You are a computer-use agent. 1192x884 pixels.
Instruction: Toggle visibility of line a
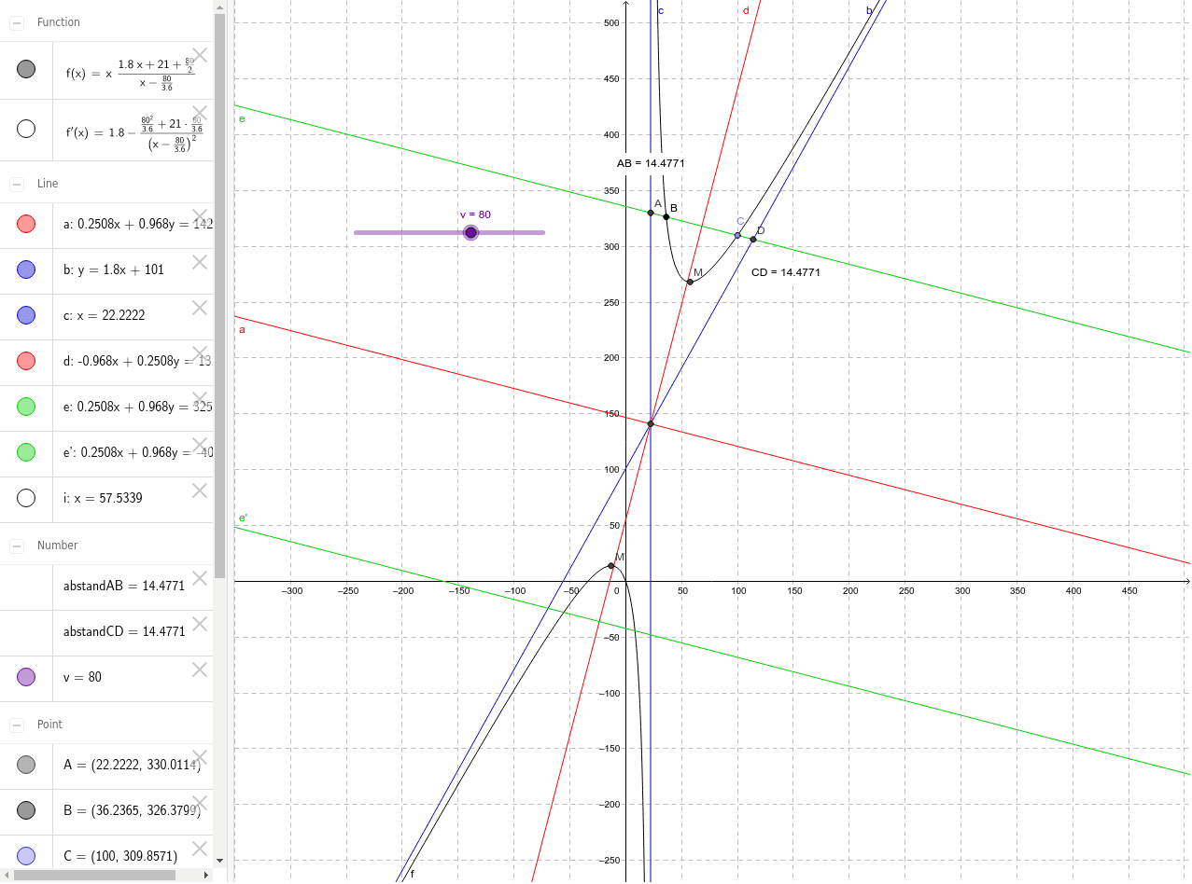point(26,224)
